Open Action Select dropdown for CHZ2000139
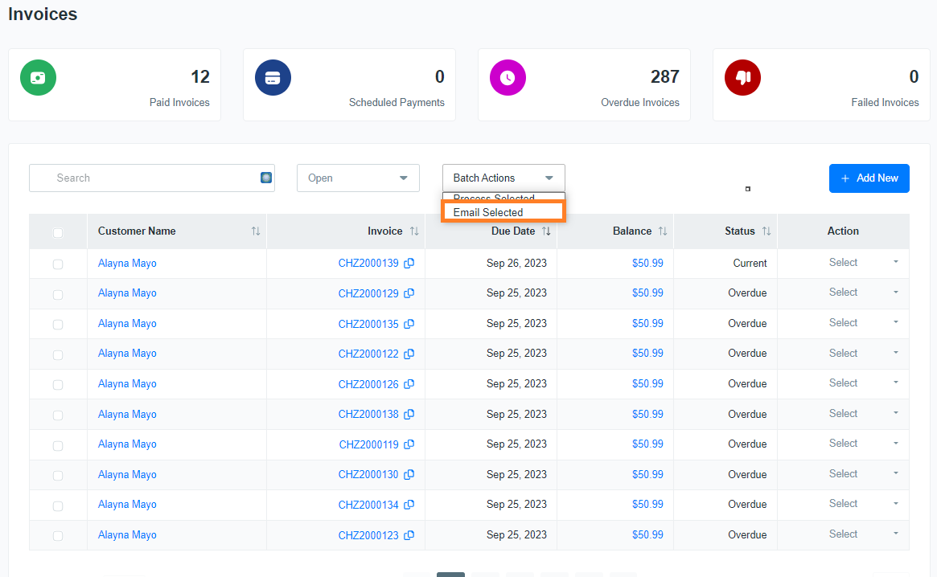 [x=864, y=263]
